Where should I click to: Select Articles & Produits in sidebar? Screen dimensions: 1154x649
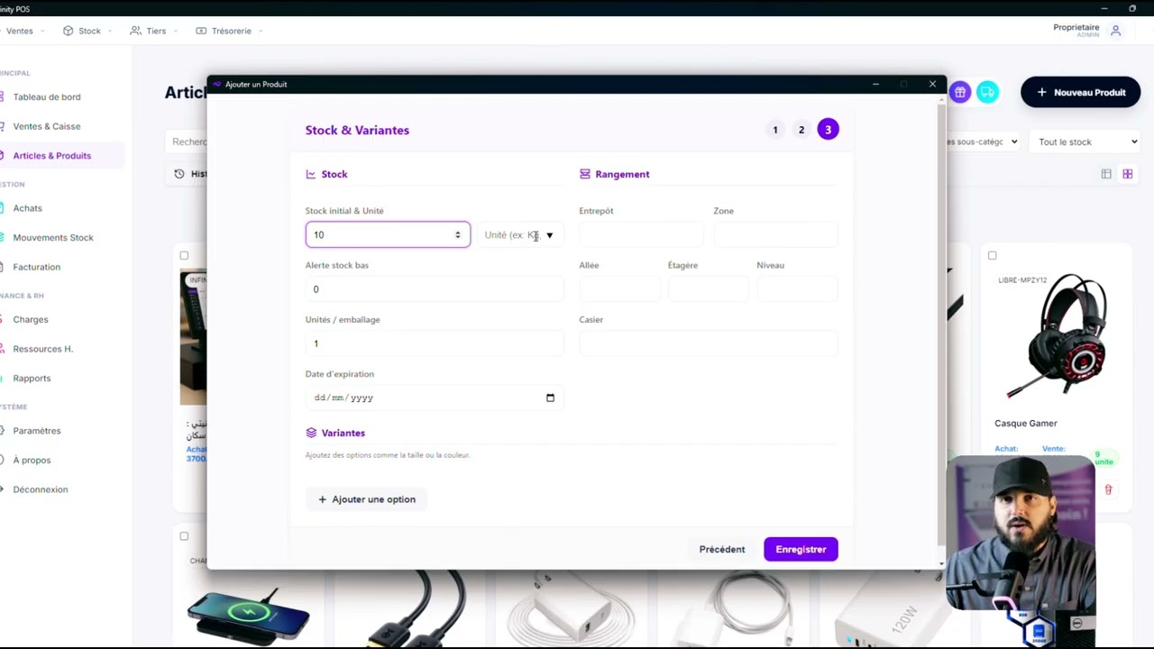(x=52, y=155)
